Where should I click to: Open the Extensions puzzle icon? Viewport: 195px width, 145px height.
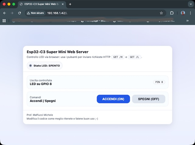172,13
